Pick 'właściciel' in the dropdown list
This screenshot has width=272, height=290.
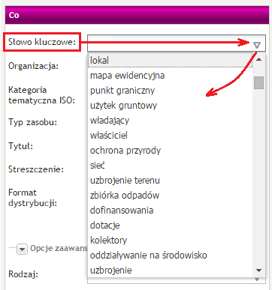171,135
